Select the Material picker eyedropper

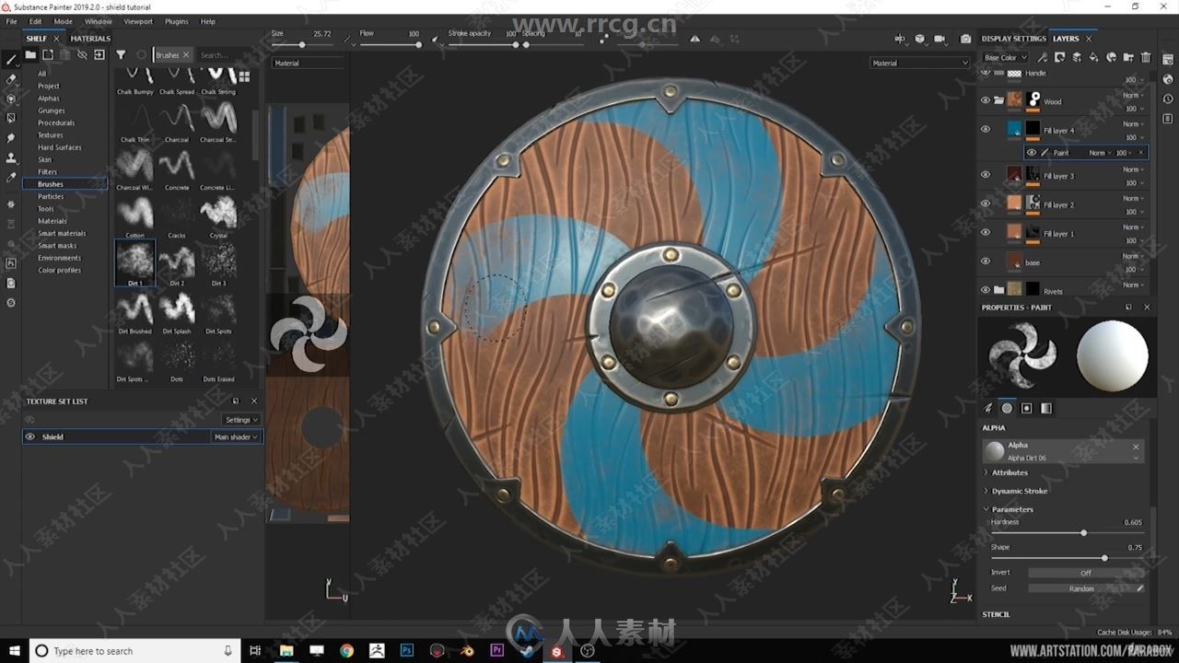coord(11,177)
